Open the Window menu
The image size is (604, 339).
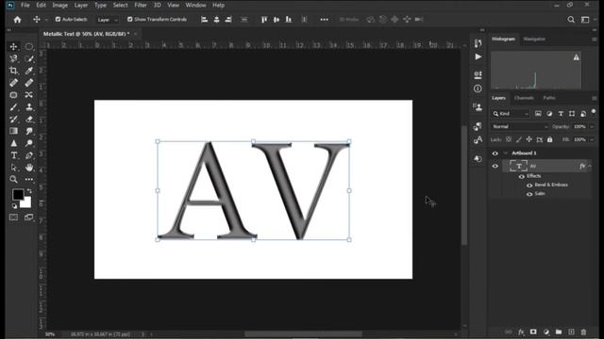[x=195, y=5]
